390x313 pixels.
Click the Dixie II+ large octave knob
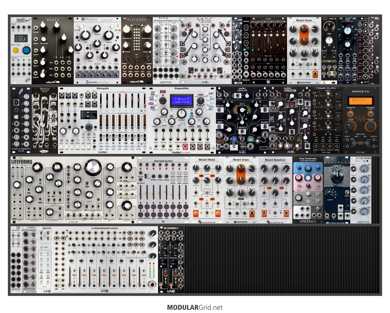pyautogui.click(x=348, y=31)
